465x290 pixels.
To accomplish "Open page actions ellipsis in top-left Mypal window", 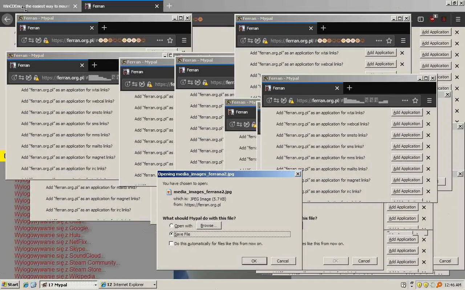I will click(160, 40).
